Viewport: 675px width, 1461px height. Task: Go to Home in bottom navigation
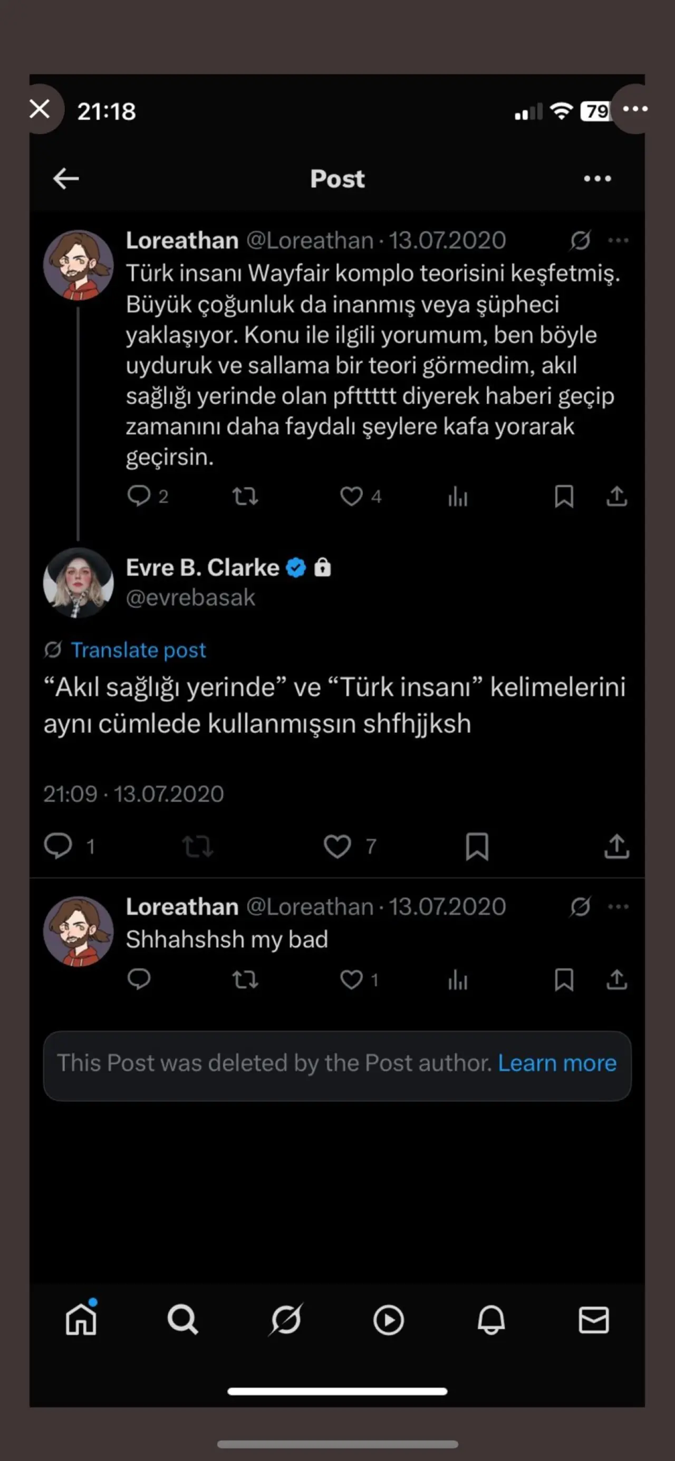[81, 1319]
